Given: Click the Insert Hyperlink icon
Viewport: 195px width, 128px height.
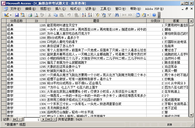Looking at the screenshot, I should 76,15.
